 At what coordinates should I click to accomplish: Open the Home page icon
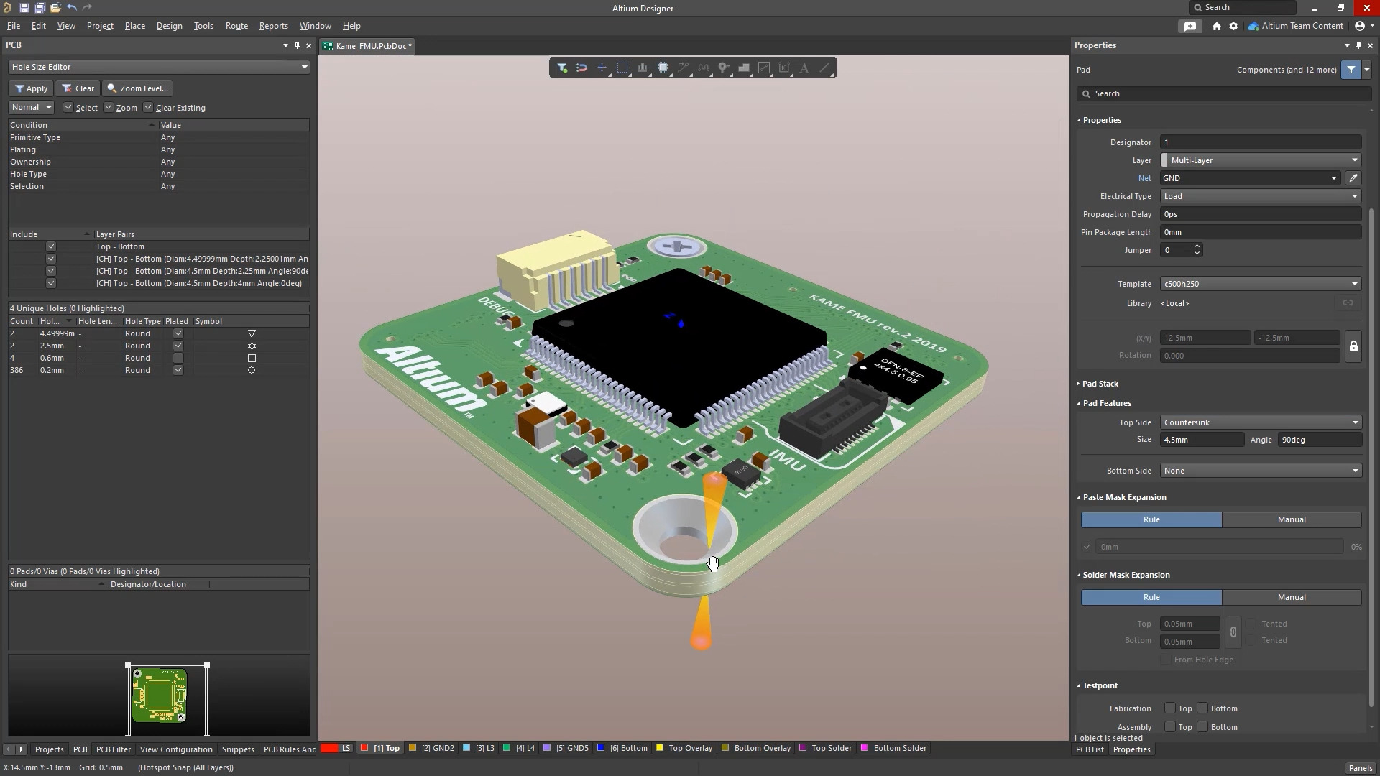[x=1216, y=26]
